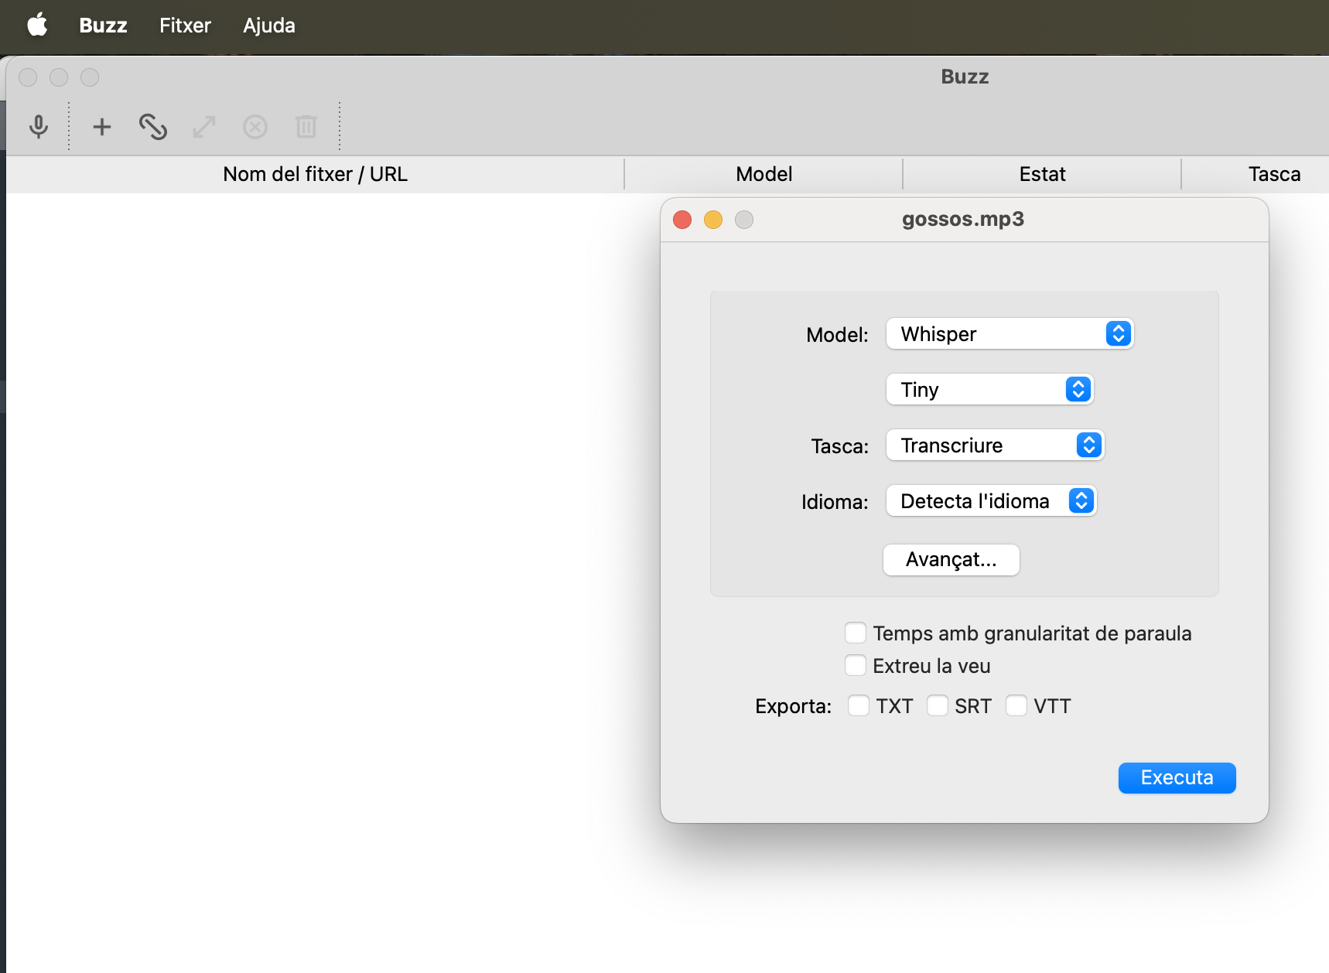The image size is (1329, 973).
Task: Click the link icon to import URL
Action: click(152, 126)
